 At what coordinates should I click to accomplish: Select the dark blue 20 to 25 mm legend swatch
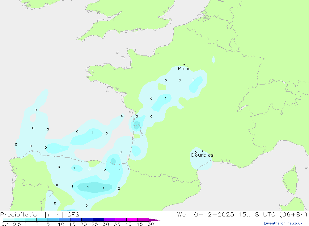[87, 220]
